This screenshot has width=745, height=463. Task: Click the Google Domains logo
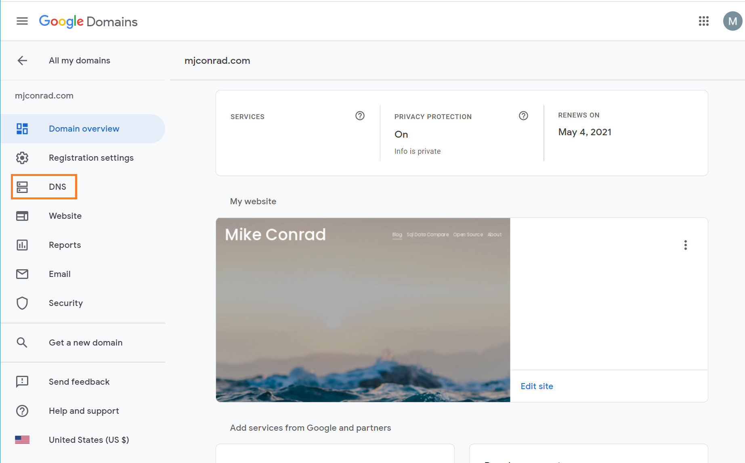pyautogui.click(x=88, y=21)
